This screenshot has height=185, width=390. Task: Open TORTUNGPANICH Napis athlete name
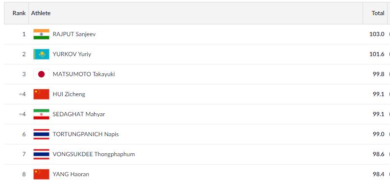coord(86,134)
